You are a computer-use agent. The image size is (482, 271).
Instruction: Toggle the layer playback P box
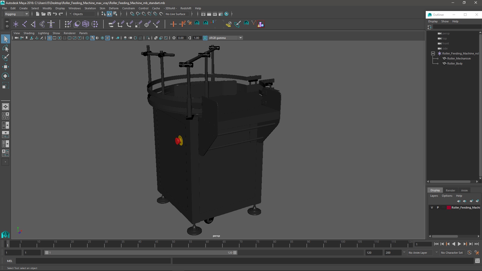coord(438,208)
